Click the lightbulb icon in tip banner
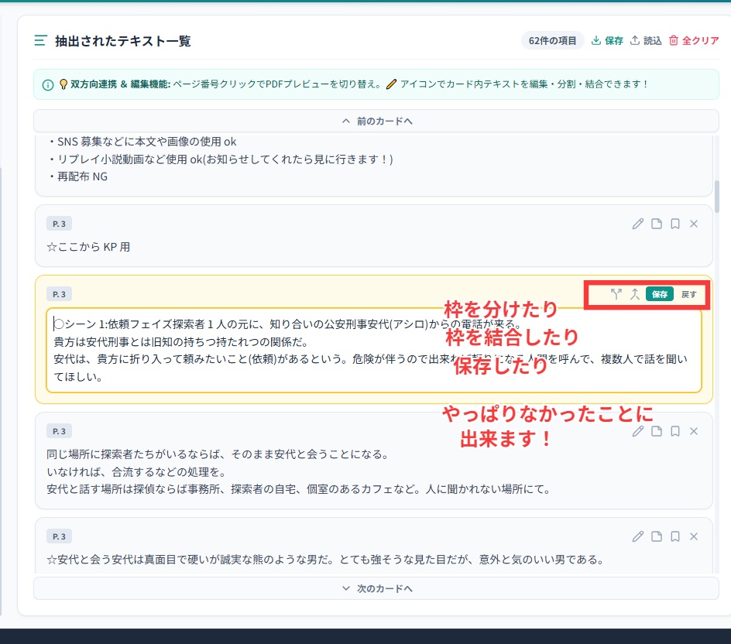731x644 pixels. [63, 84]
